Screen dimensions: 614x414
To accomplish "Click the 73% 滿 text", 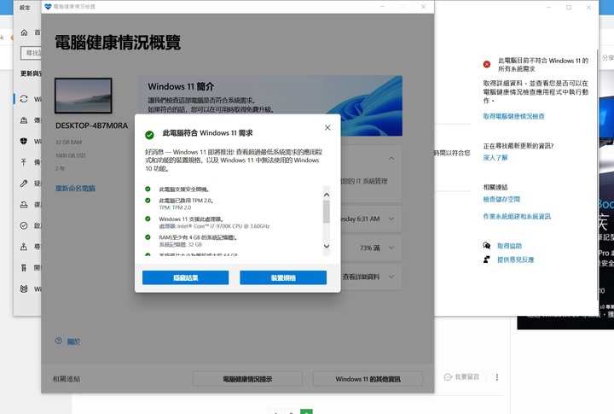I will pyautogui.click(x=369, y=248).
